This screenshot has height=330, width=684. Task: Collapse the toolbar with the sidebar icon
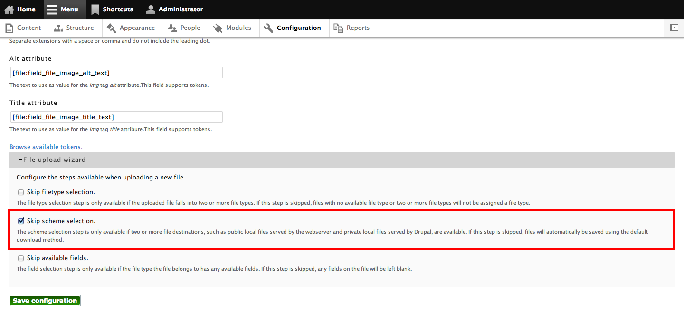(674, 28)
